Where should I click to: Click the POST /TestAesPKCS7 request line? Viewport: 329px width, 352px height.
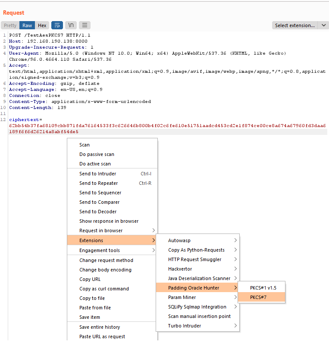point(50,35)
